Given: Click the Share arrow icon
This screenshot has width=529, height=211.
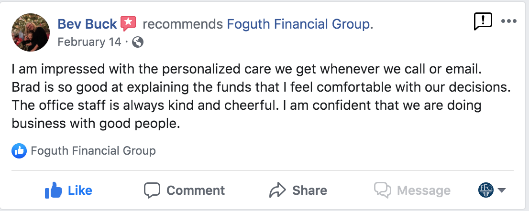Looking at the screenshot, I should pos(277,190).
